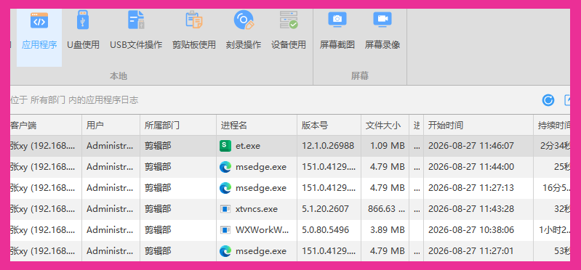Click msedge icon in 11:27:01 row
The height and width of the screenshot is (270, 581).
[225, 251]
